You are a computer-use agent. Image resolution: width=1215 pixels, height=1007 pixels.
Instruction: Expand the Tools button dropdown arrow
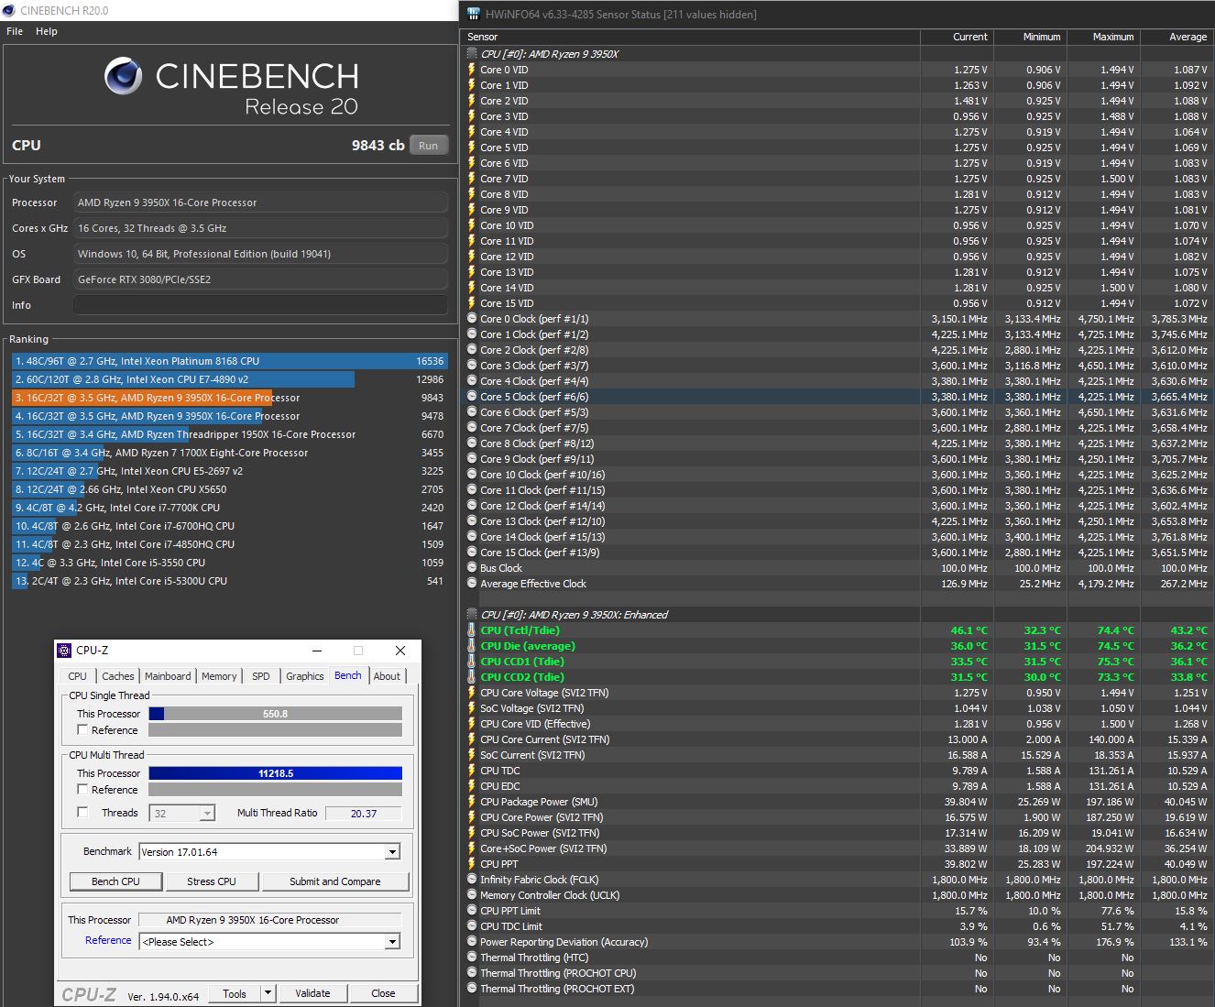[x=268, y=993]
